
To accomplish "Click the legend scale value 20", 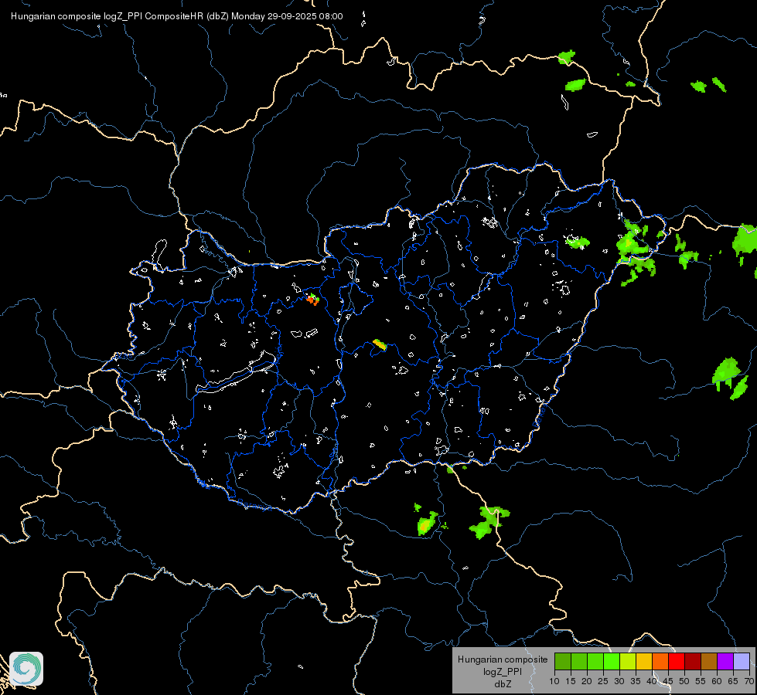I will tap(587, 682).
